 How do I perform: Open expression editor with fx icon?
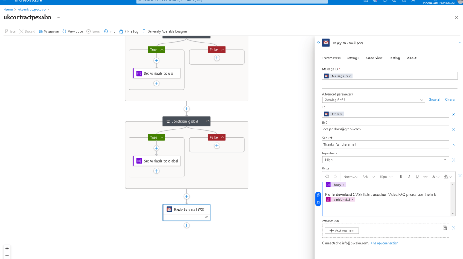[318, 202]
